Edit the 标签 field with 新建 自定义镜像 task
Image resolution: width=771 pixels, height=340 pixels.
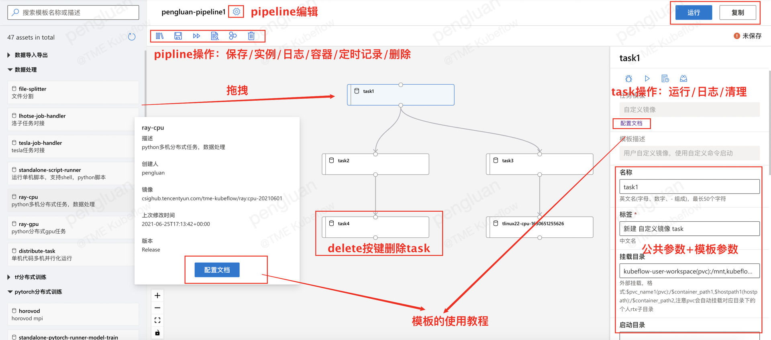689,229
